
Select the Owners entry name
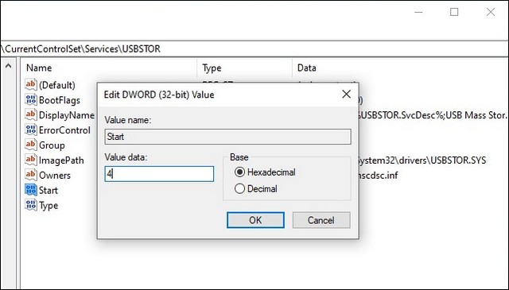coord(55,175)
